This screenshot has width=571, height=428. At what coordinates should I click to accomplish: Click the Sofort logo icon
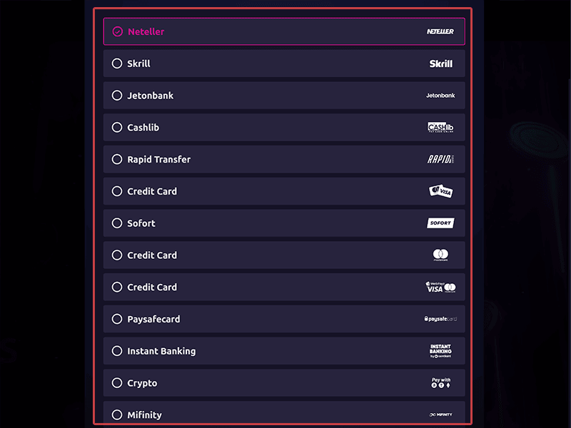coord(440,223)
